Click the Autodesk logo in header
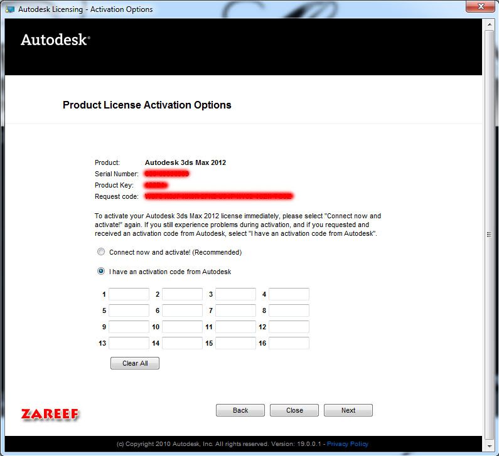Viewport: 499px width, 456px height. click(x=55, y=40)
